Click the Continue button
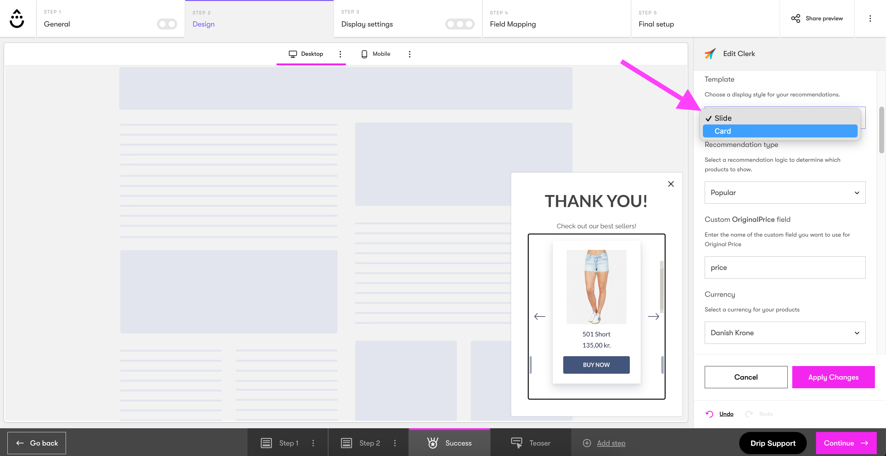Viewport: 886px width, 456px height. (x=846, y=443)
